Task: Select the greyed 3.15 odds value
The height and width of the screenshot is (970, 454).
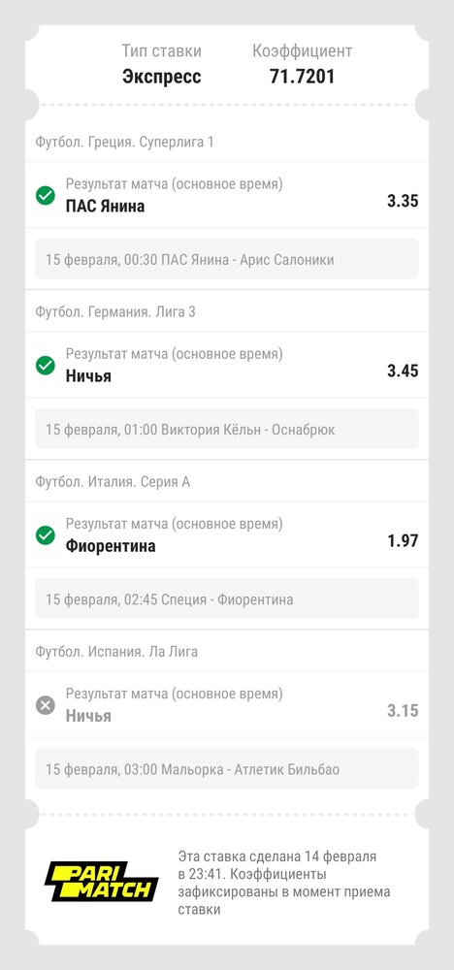Action: coord(403,711)
